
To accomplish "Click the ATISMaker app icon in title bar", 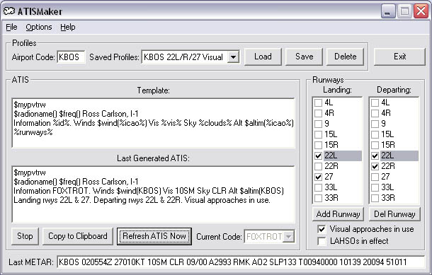I will point(8,11).
